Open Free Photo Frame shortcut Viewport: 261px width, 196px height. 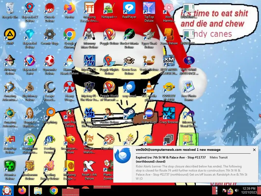[189, 91]
